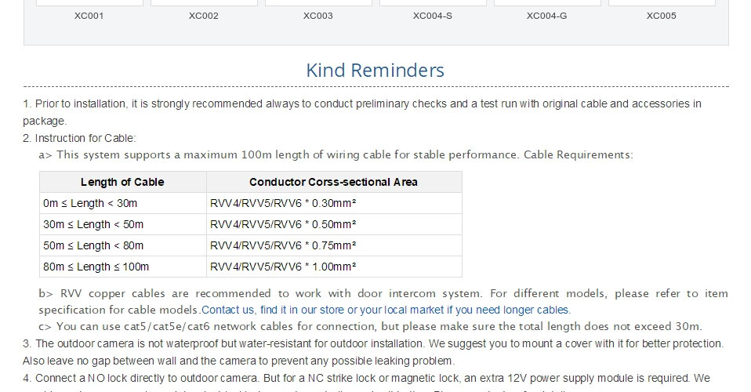Select the 50m ≤ Length < 80m cell

tap(122, 245)
